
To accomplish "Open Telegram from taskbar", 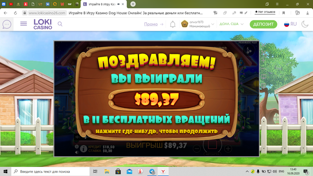I will 152,171.
